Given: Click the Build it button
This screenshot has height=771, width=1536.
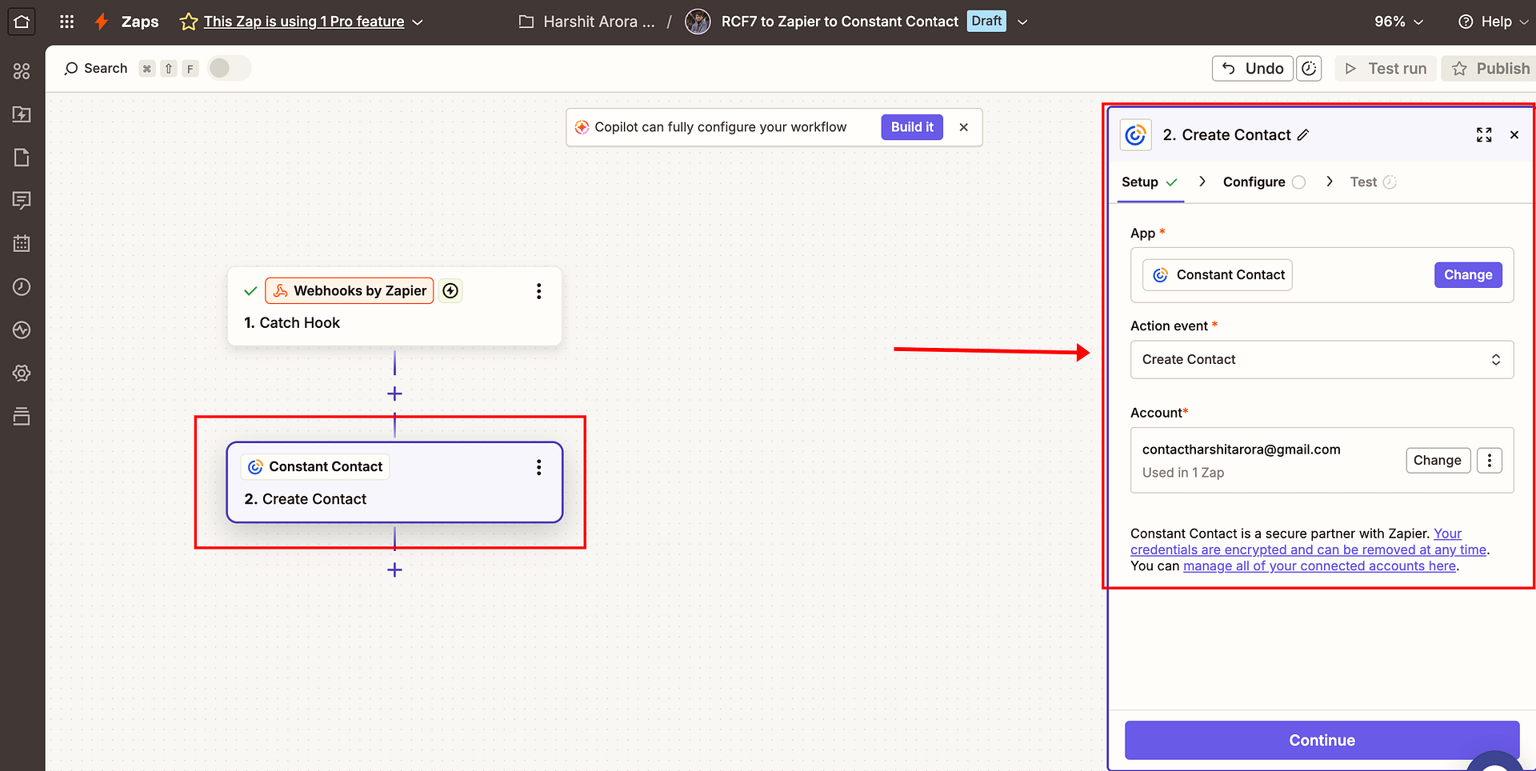Looking at the screenshot, I should [x=912, y=127].
